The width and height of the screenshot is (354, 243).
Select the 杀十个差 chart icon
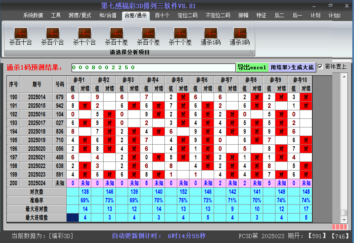point(180,33)
